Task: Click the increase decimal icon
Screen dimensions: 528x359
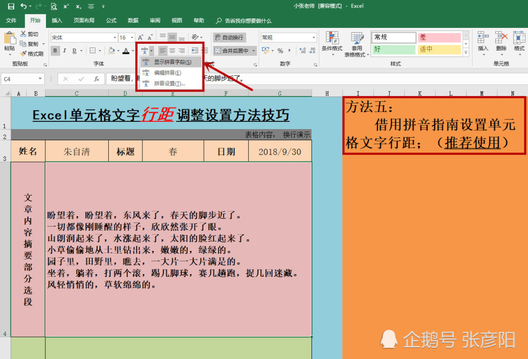Action: pyautogui.click(x=303, y=51)
